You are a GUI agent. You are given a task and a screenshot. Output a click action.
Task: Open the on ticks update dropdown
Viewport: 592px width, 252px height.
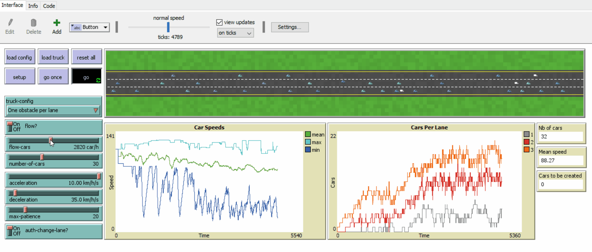coord(235,33)
